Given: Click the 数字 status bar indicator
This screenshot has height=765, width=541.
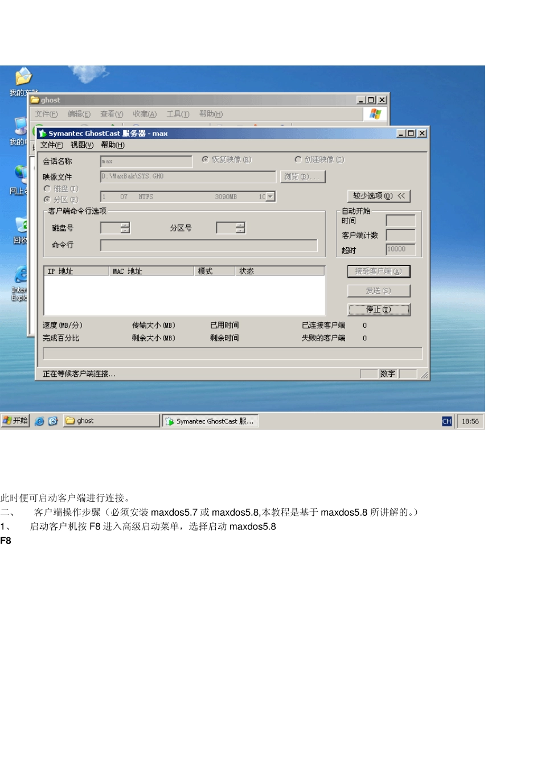Looking at the screenshot, I should pyautogui.click(x=388, y=374).
